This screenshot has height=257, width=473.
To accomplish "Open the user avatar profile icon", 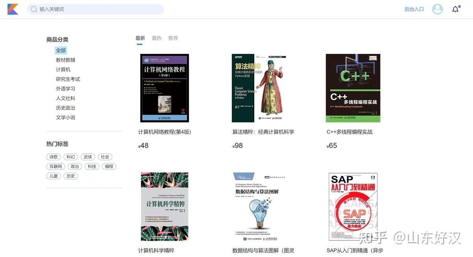I will point(437,9).
